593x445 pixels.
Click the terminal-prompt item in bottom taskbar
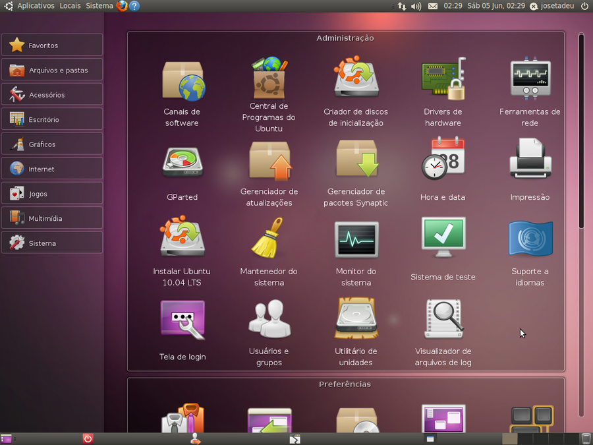click(x=295, y=439)
